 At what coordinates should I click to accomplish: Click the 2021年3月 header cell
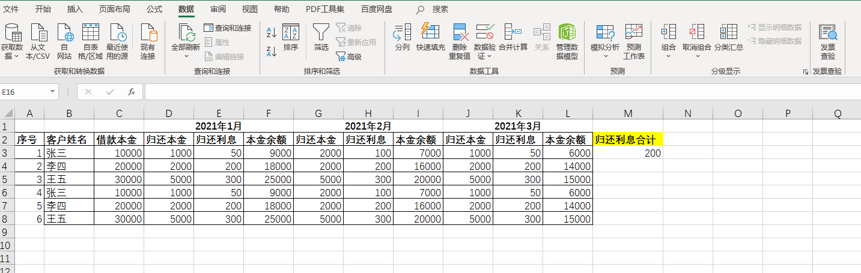pyautogui.click(x=518, y=127)
